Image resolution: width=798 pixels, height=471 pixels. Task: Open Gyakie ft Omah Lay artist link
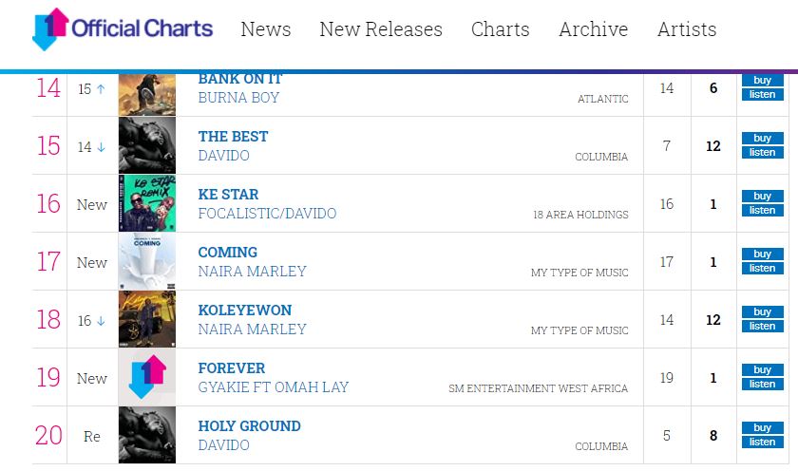pyautogui.click(x=274, y=387)
